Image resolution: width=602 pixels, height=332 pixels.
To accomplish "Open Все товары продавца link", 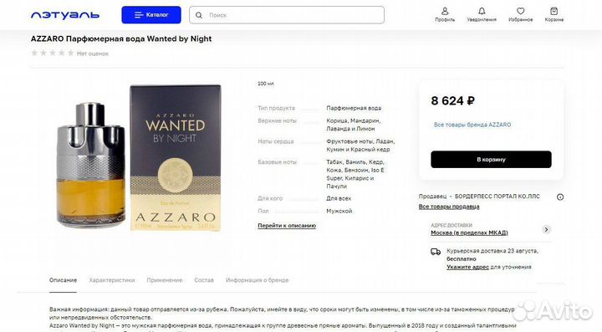I will tap(449, 207).
